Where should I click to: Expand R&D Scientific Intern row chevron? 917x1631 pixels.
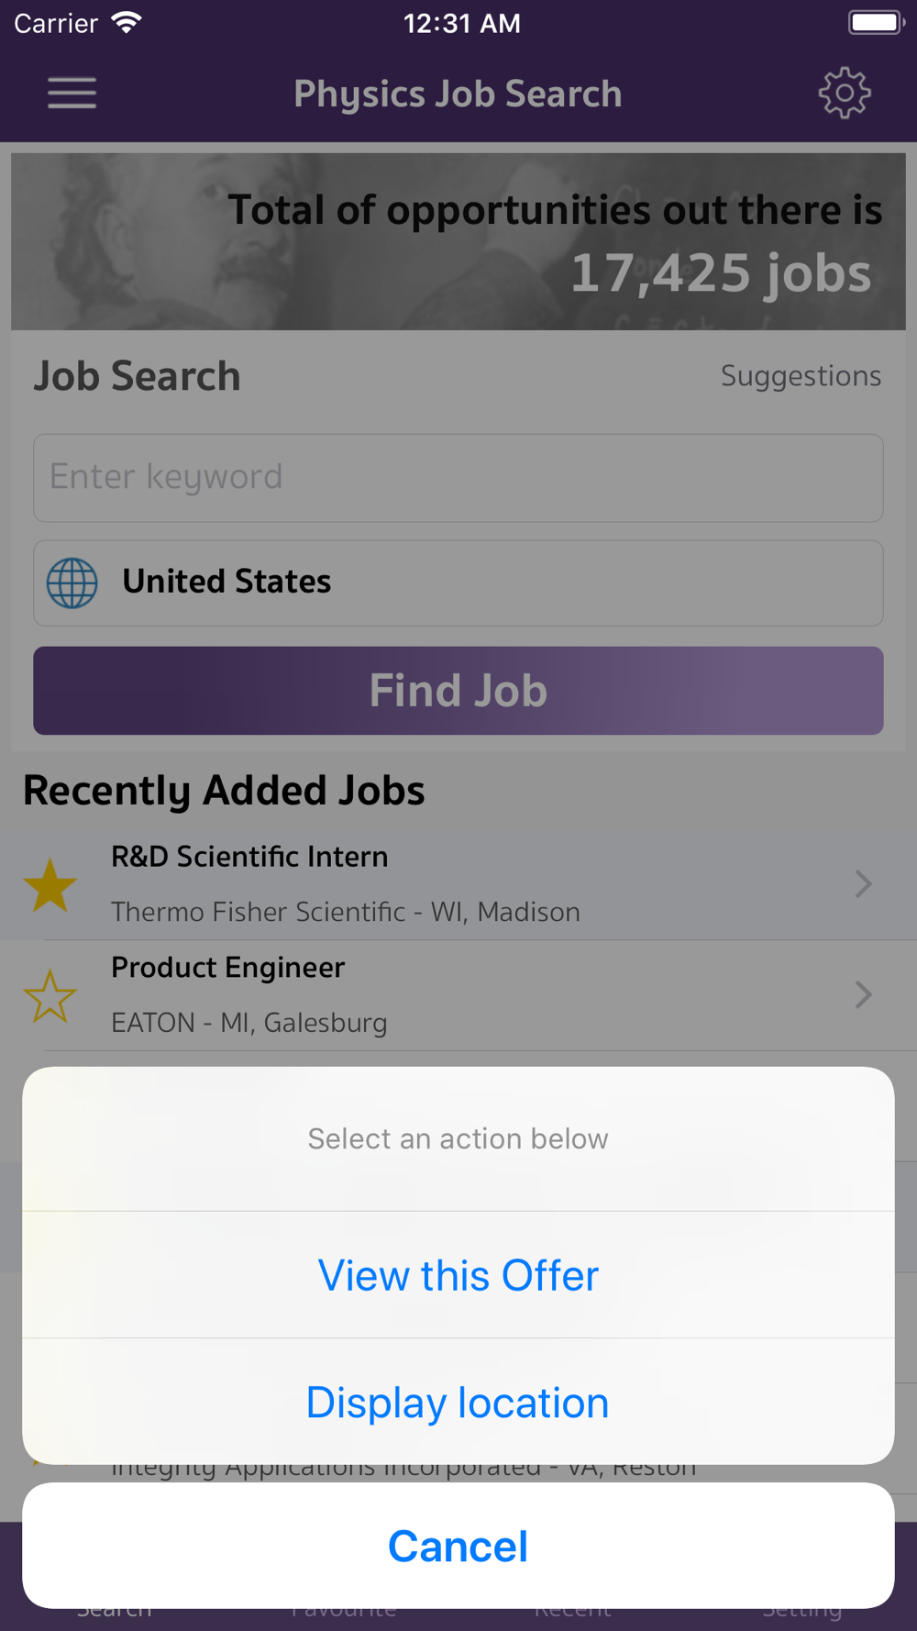[863, 884]
